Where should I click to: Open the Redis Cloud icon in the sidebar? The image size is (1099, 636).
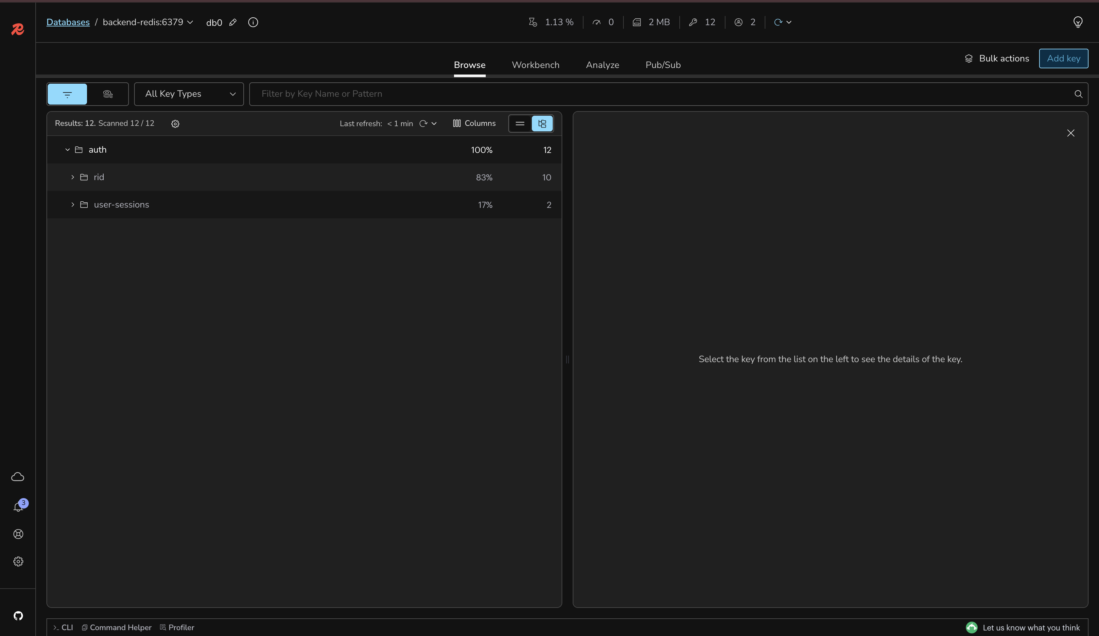pyautogui.click(x=17, y=477)
